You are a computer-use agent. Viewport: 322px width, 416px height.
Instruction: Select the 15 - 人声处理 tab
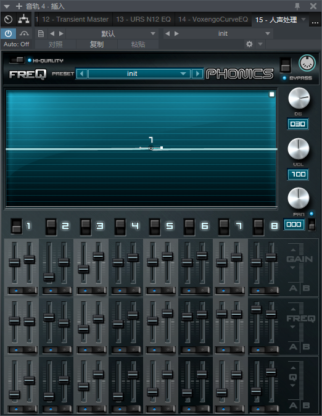point(276,20)
